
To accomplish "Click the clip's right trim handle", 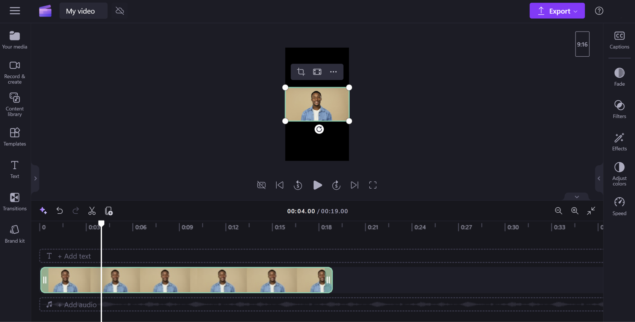I will 328,280.
